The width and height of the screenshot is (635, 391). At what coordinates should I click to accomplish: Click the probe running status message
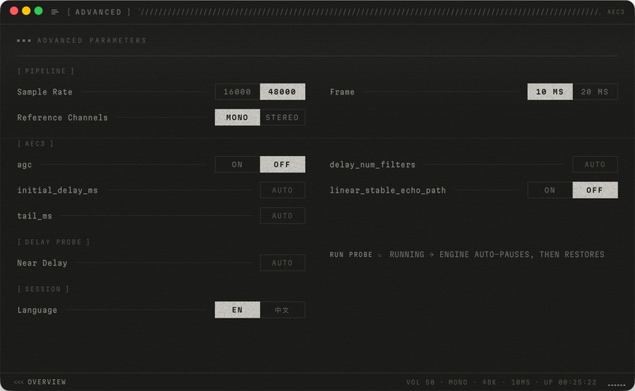pos(497,255)
